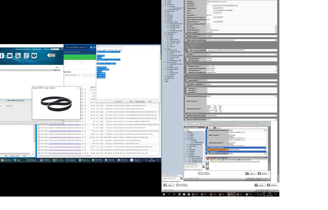Open the Editar menu in Notepad
This screenshot has height=210, width=328.
tap(105, 50)
